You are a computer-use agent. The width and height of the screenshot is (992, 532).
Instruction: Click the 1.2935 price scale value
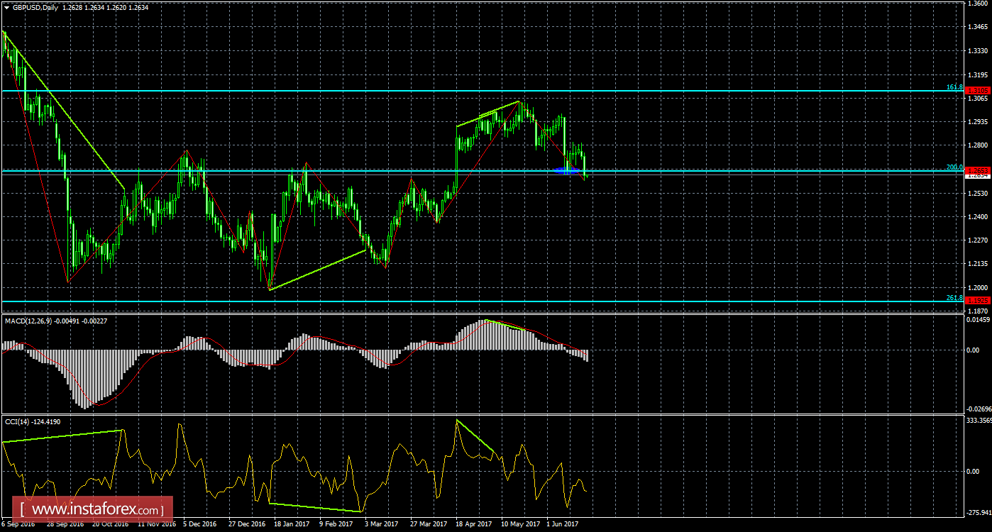[979, 122]
